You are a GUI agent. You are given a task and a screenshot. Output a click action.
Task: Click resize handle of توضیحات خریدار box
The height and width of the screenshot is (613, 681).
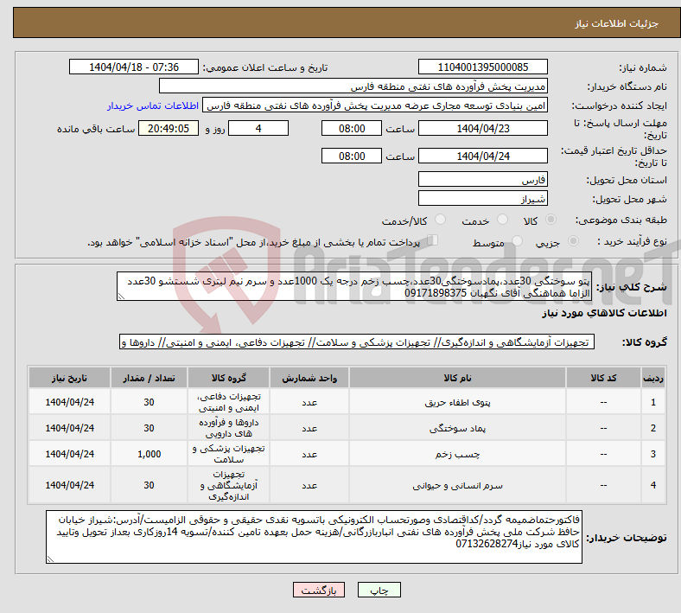(x=50, y=559)
